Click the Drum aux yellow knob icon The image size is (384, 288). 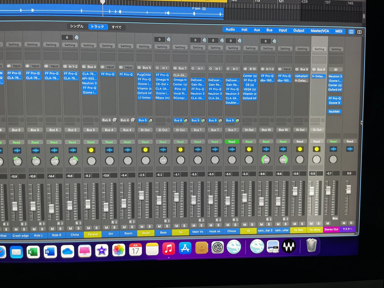145,150
